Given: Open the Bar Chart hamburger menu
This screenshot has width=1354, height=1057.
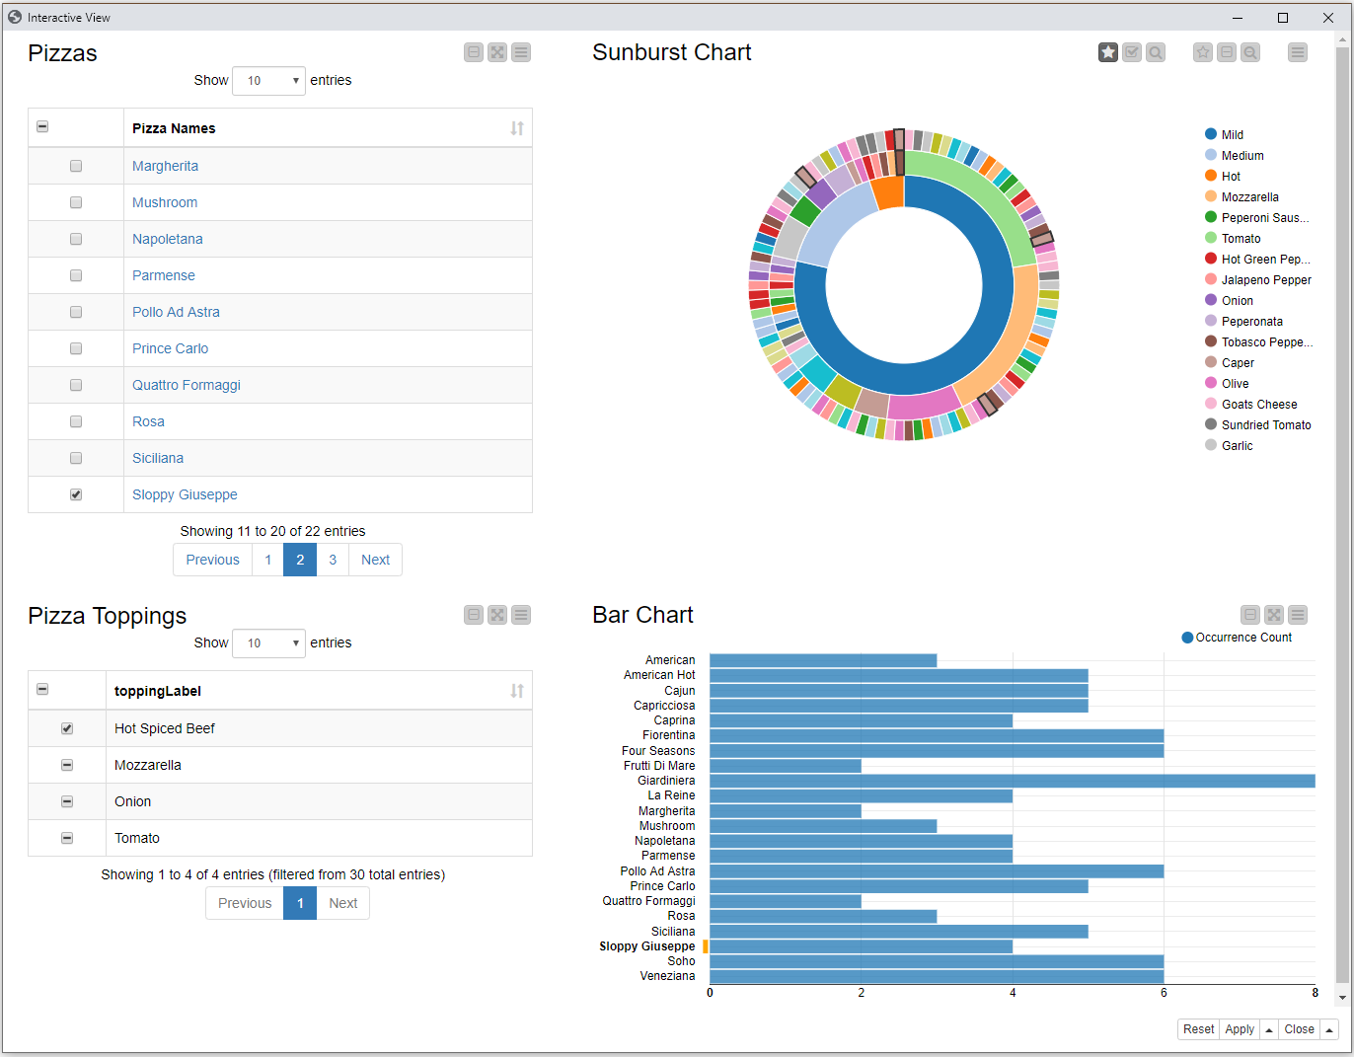Looking at the screenshot, I should [x=1298, y=615].
